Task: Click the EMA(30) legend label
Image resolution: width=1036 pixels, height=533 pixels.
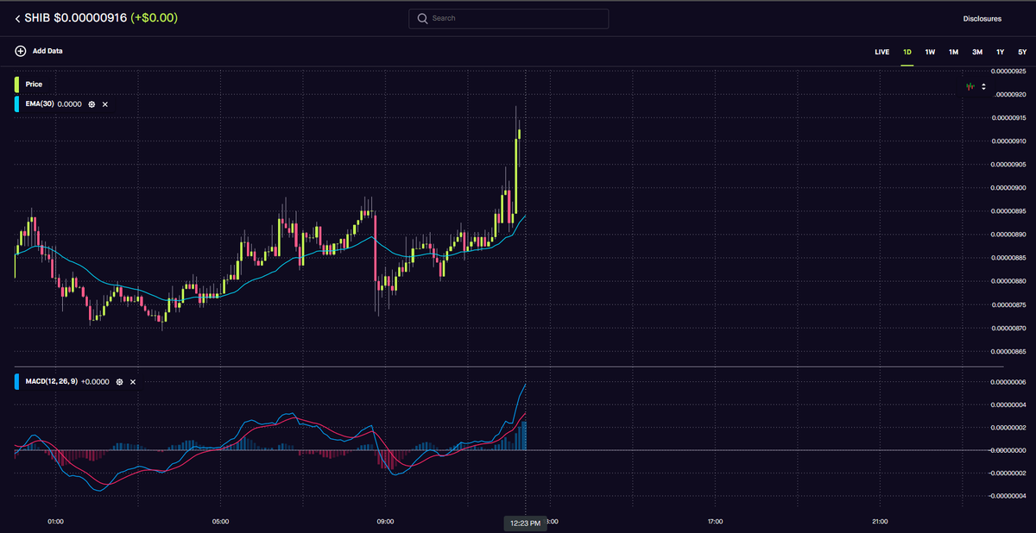Action: click(x=40, y=104)
